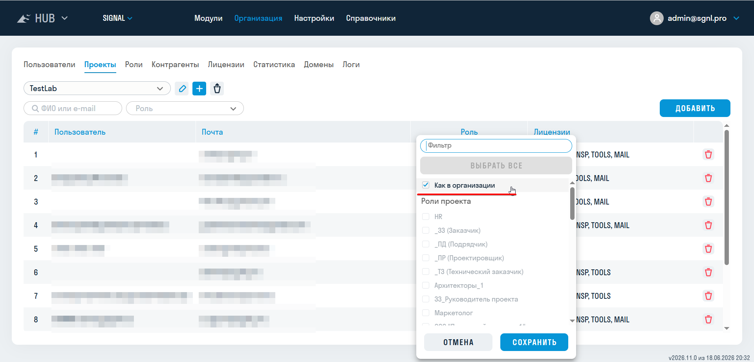This screenshot has height=362, width=754.
Task: Click the 'Сохранить' button
Action: pyautogui.click(x=534, y=342)
